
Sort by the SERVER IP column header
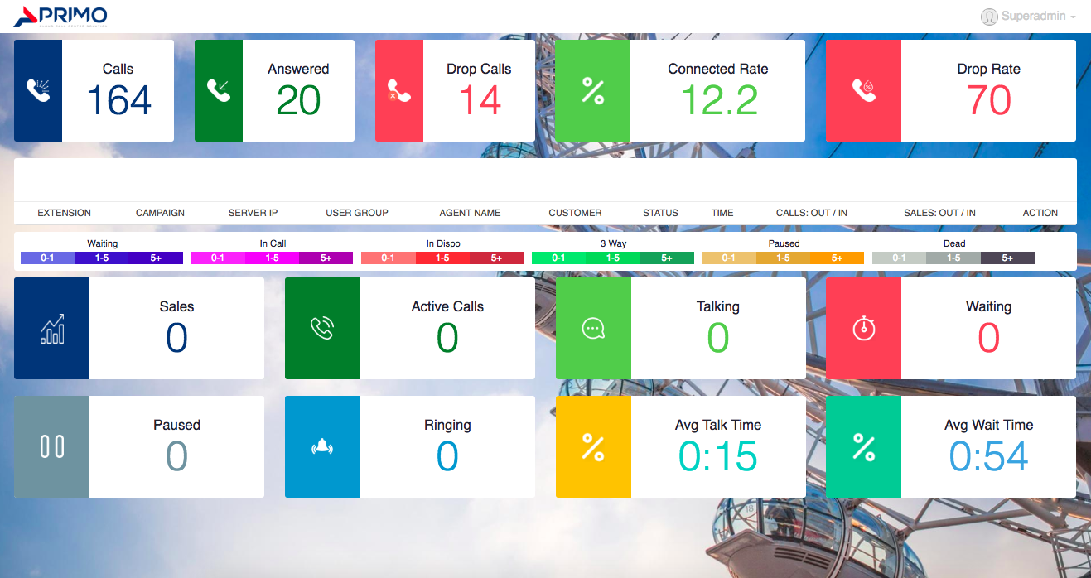(x=253, y=213)
